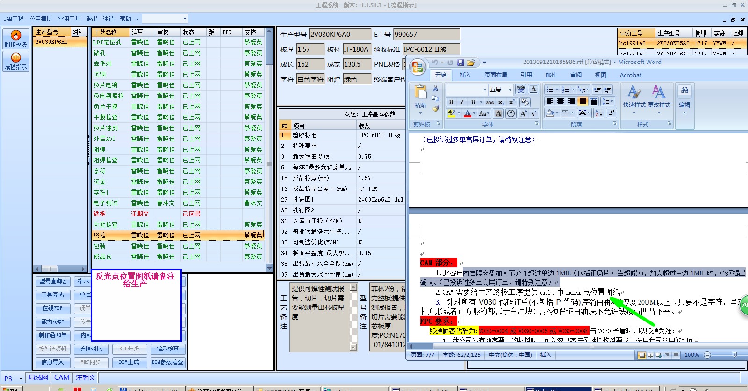The image size is (748, 391).
Task: Toggle justified alignment in the Word ribbon
Action: tap(583, 101)
